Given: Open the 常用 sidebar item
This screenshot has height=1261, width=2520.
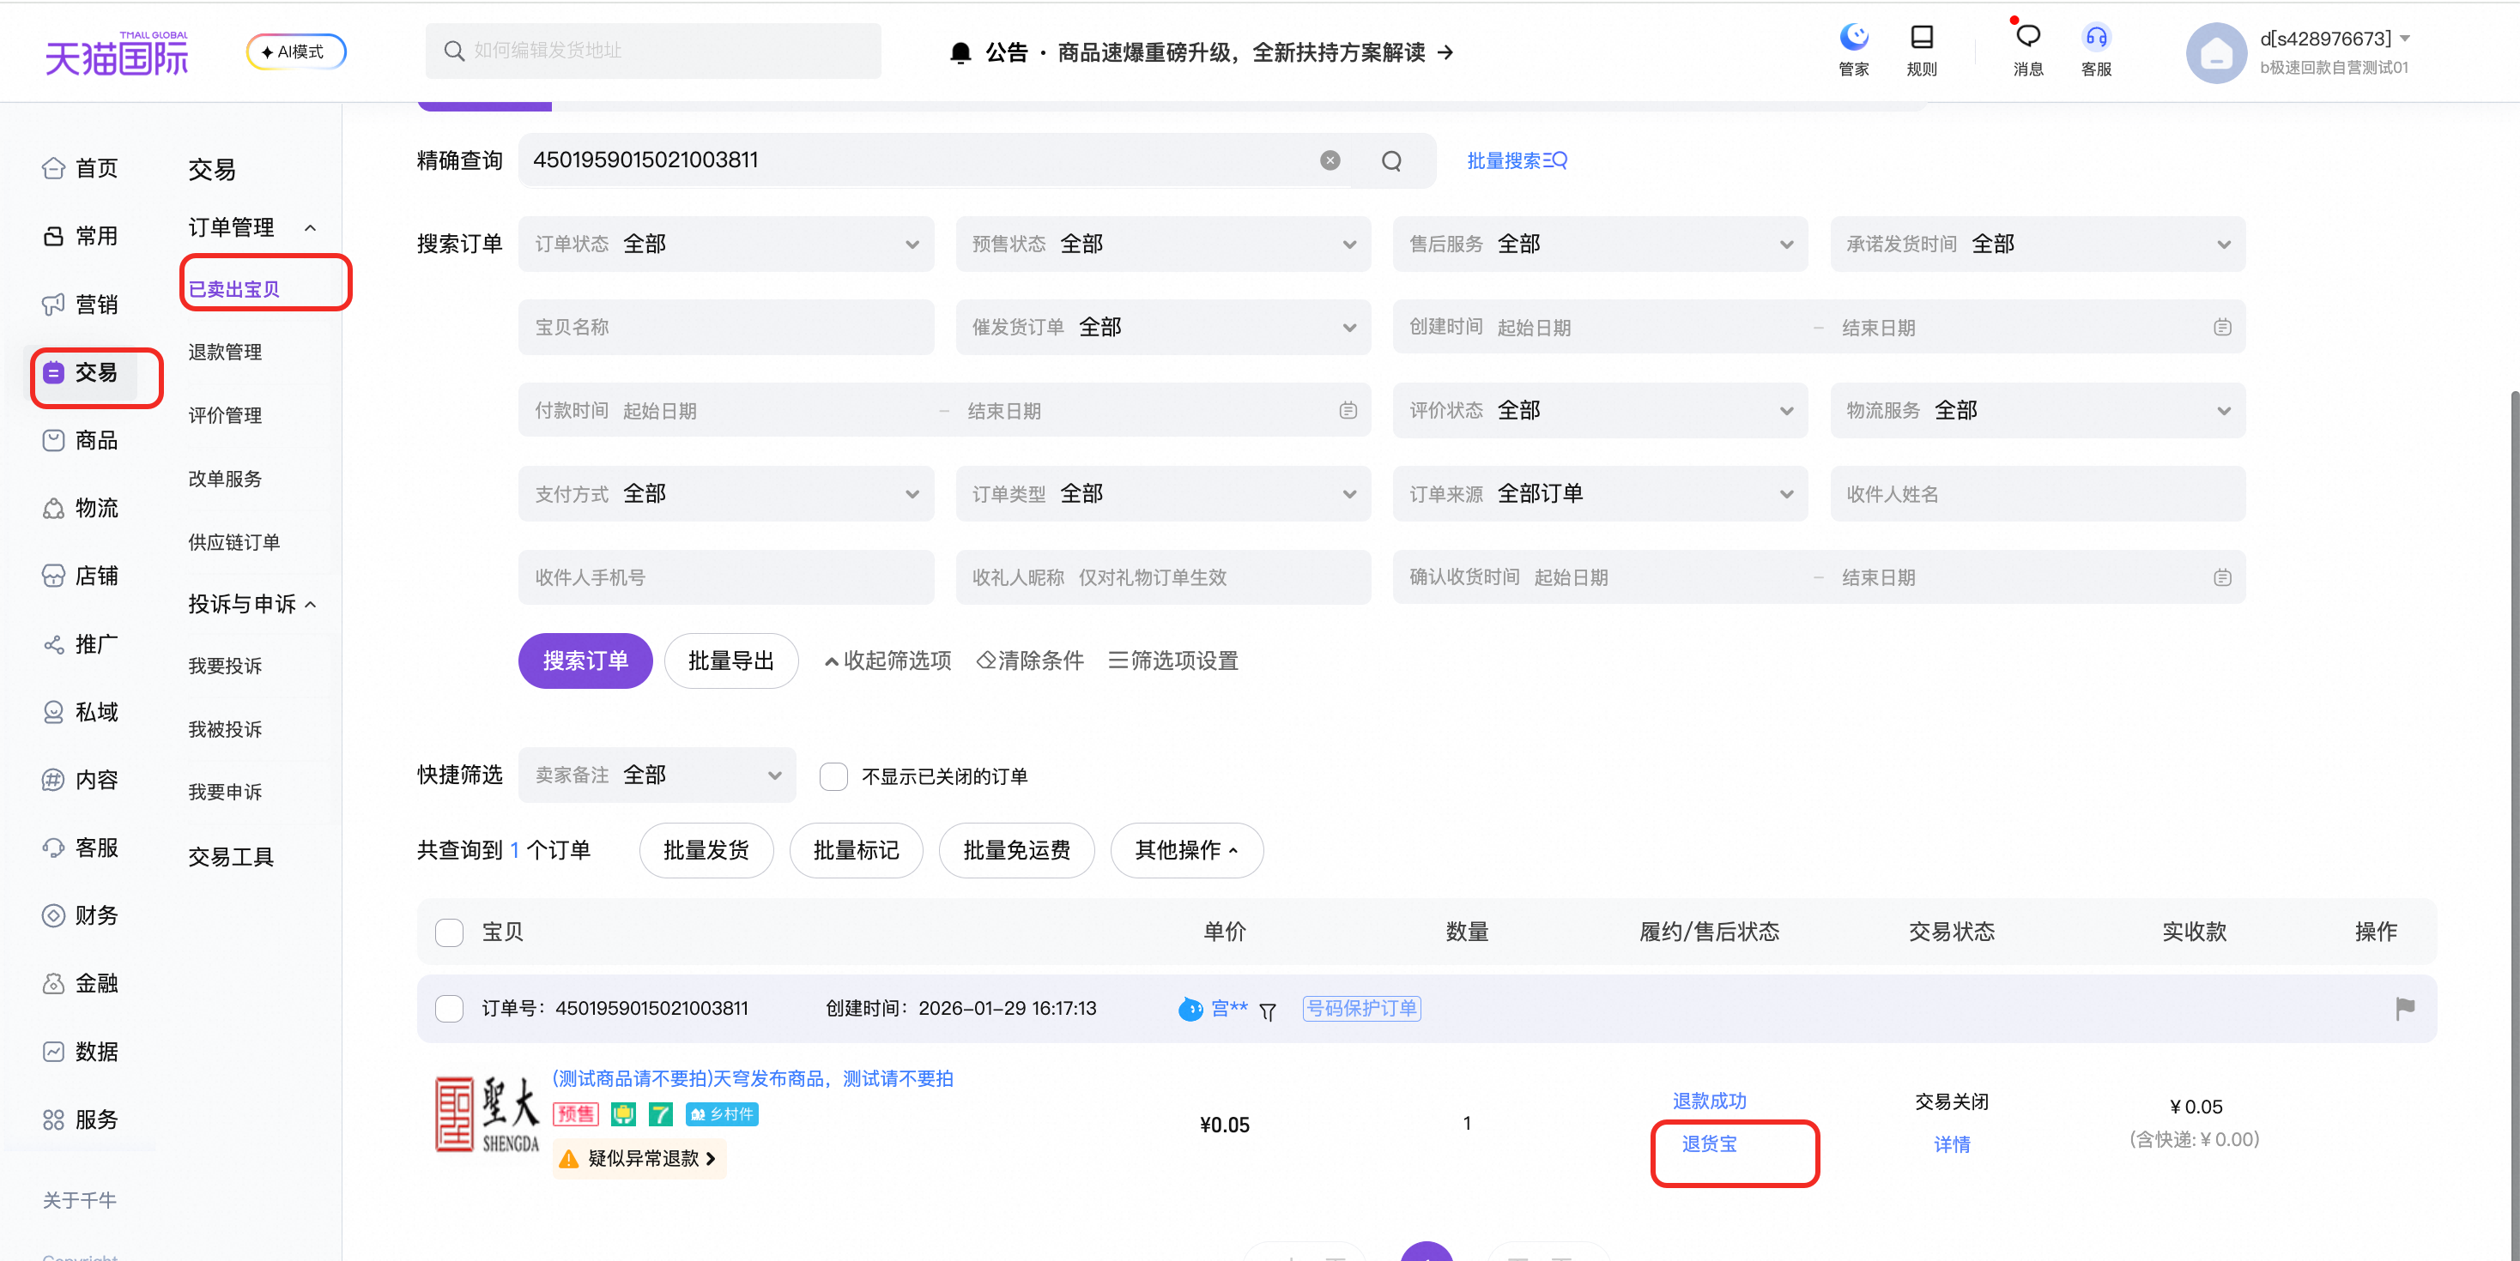Looking at the screenshot, I should tap(82, 236).
